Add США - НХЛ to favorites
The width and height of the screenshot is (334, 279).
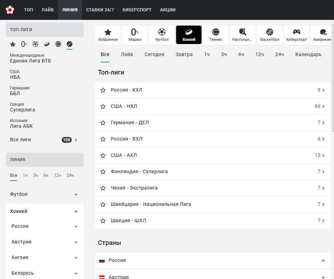pos(103,106)
